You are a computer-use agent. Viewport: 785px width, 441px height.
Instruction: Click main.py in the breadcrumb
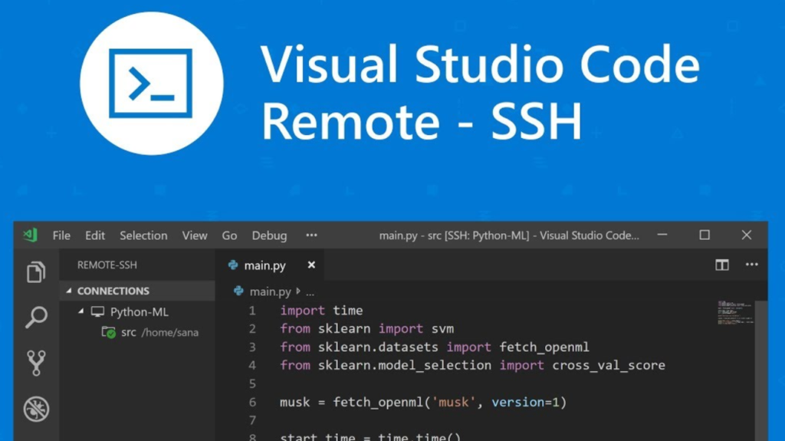tap(271, 291)
